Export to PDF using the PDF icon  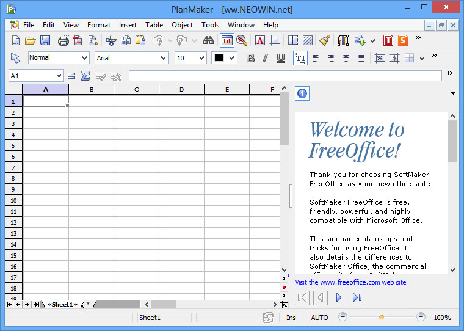[x=78, y=40]
